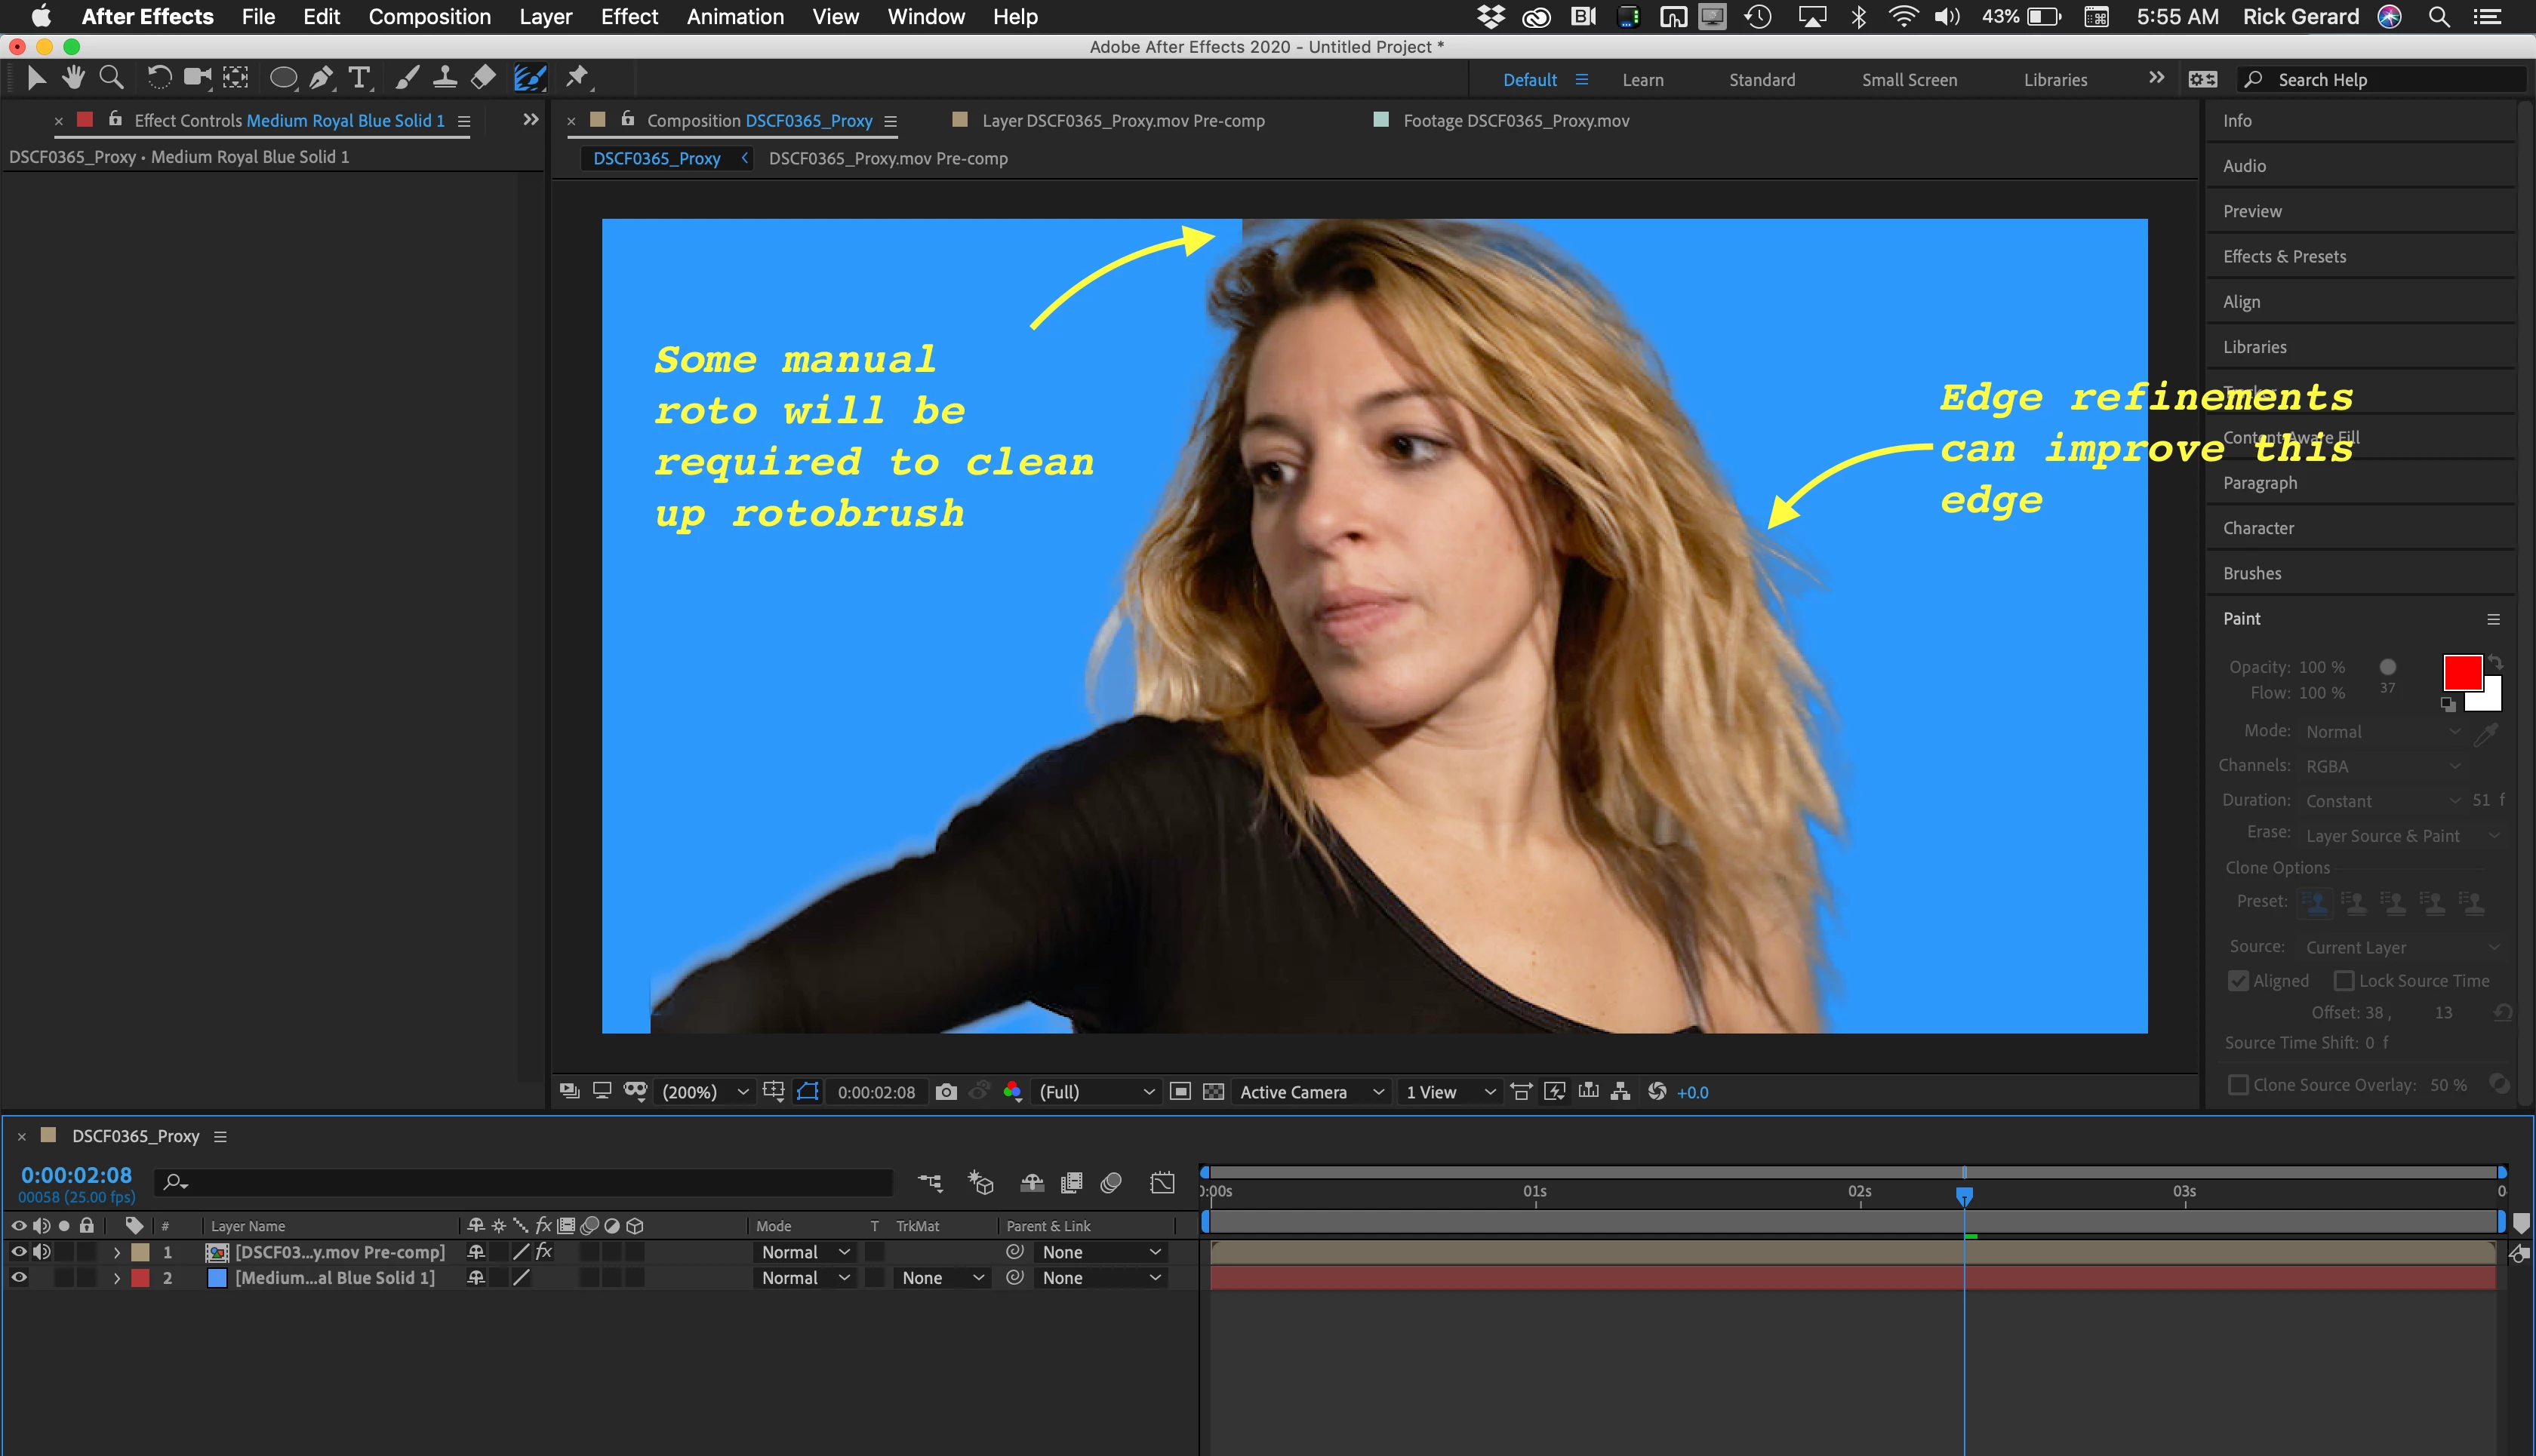Switch to the Standard workspace
The height and width of the screenshot is (1456, 2536).
point(1761,80)
